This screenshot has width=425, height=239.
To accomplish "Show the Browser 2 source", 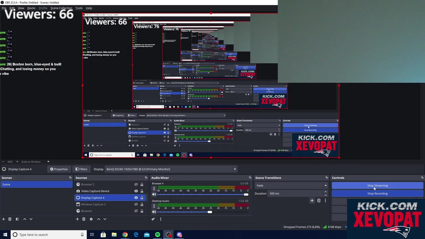I will point(136,185).
